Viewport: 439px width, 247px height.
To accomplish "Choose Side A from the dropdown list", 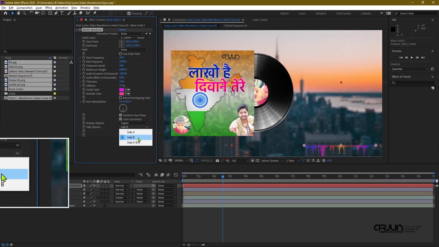I will tap(136, 132).
